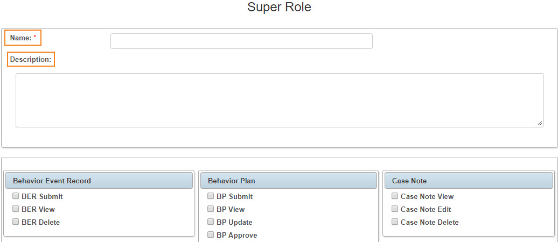Image resolution: width=558 pixels, height=242 pixels.
Task: Tick the BER Delete checkbox
Action: click(16, 222)
